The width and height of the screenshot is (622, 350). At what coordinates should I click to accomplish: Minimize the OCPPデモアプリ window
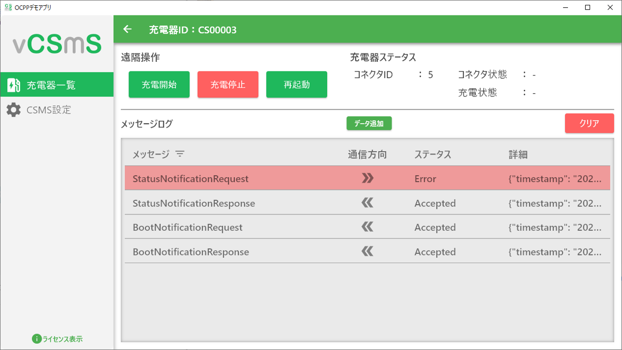(x=566, y=7)
